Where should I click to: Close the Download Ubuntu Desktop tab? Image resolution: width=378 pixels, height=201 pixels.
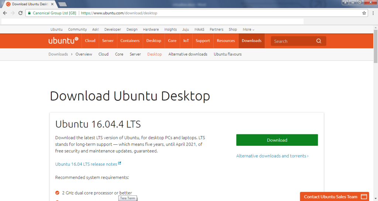(x=52, y=4)
